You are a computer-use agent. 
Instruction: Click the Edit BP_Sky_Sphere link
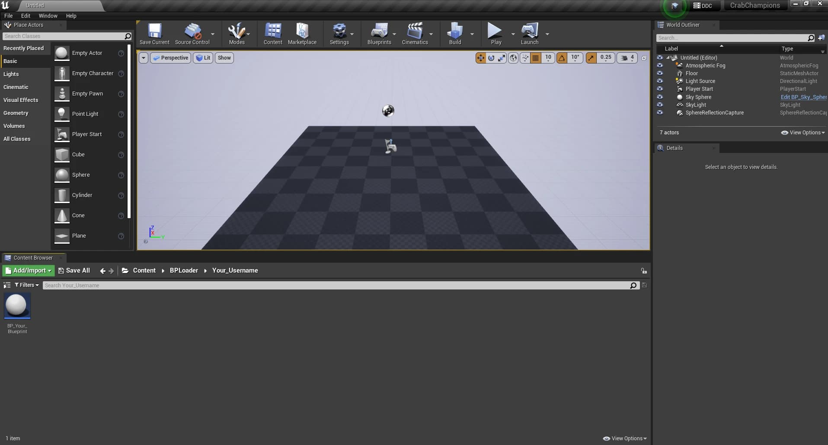pos(803,97)
